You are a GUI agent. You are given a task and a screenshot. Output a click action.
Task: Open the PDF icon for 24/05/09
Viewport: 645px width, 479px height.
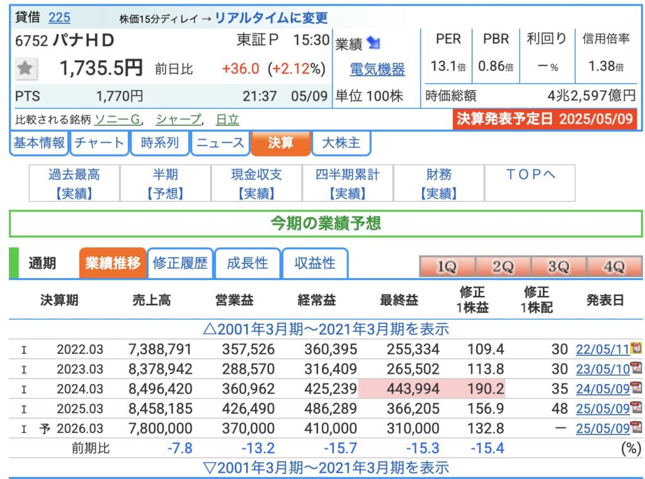pos(636,388)
